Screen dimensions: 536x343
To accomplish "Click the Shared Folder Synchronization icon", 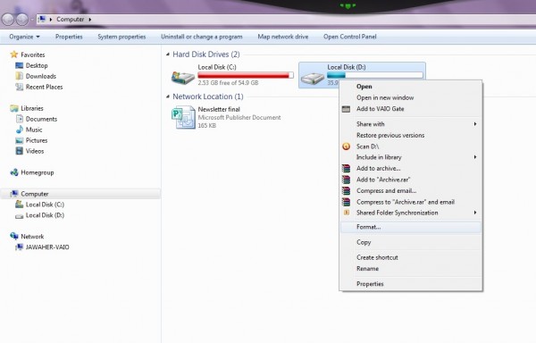I will (x=347, y=213).
